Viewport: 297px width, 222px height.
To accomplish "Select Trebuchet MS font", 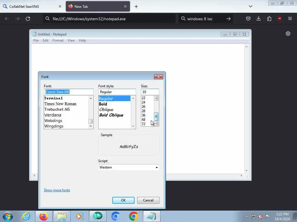I will click(x=66, y=110).
